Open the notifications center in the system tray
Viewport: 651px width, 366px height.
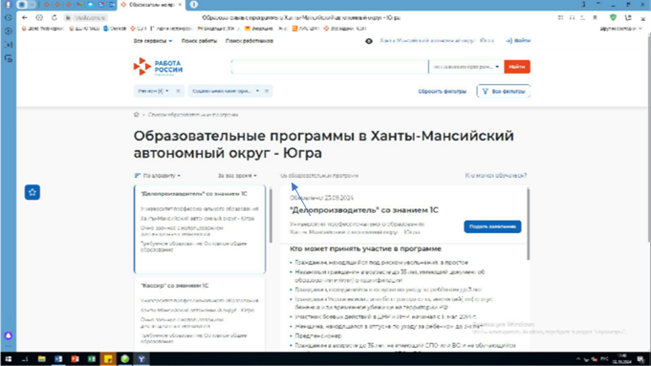click(640, 359)
